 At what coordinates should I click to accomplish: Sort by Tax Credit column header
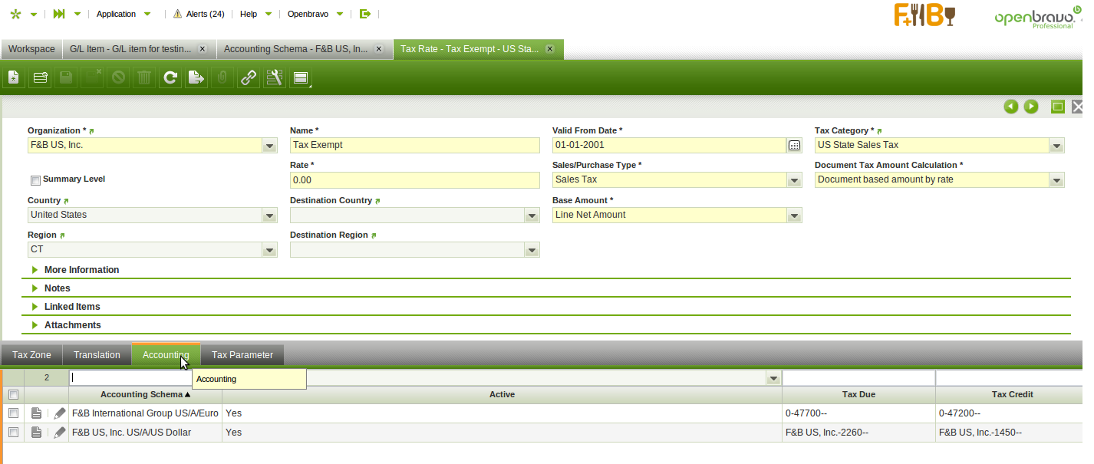[x=1012, y=395]
